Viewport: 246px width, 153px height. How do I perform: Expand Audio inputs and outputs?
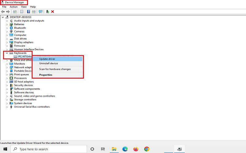coord(7,21)
